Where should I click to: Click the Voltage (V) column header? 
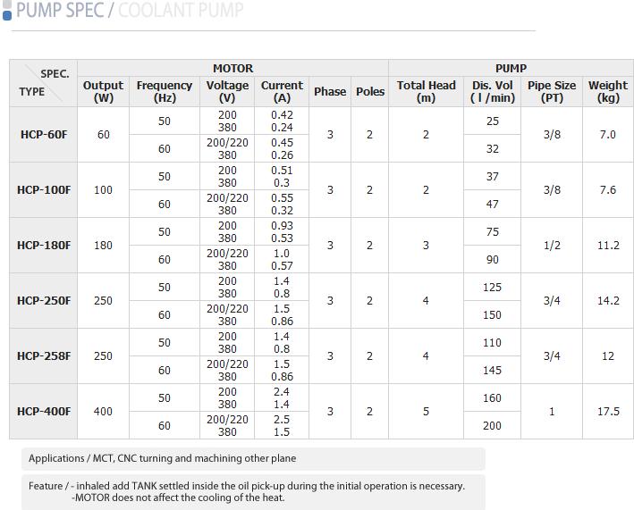[x=227, y=91]
